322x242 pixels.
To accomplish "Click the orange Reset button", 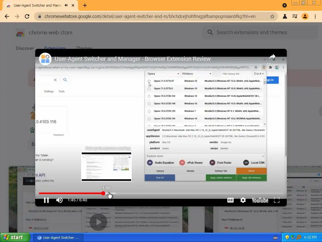I will coord(252,171).
